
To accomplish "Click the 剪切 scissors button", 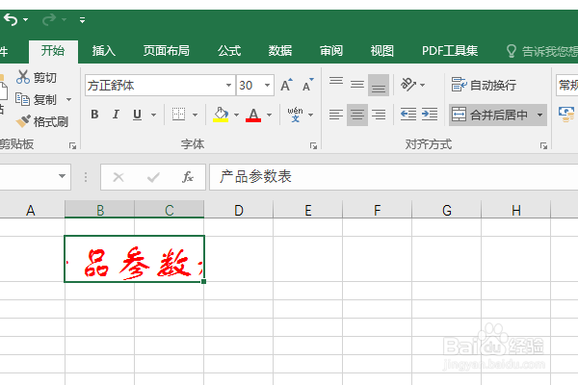I will [x=37, y=77].
